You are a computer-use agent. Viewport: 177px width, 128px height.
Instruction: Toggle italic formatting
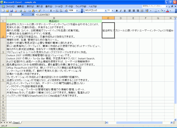[x=121, y=11]
